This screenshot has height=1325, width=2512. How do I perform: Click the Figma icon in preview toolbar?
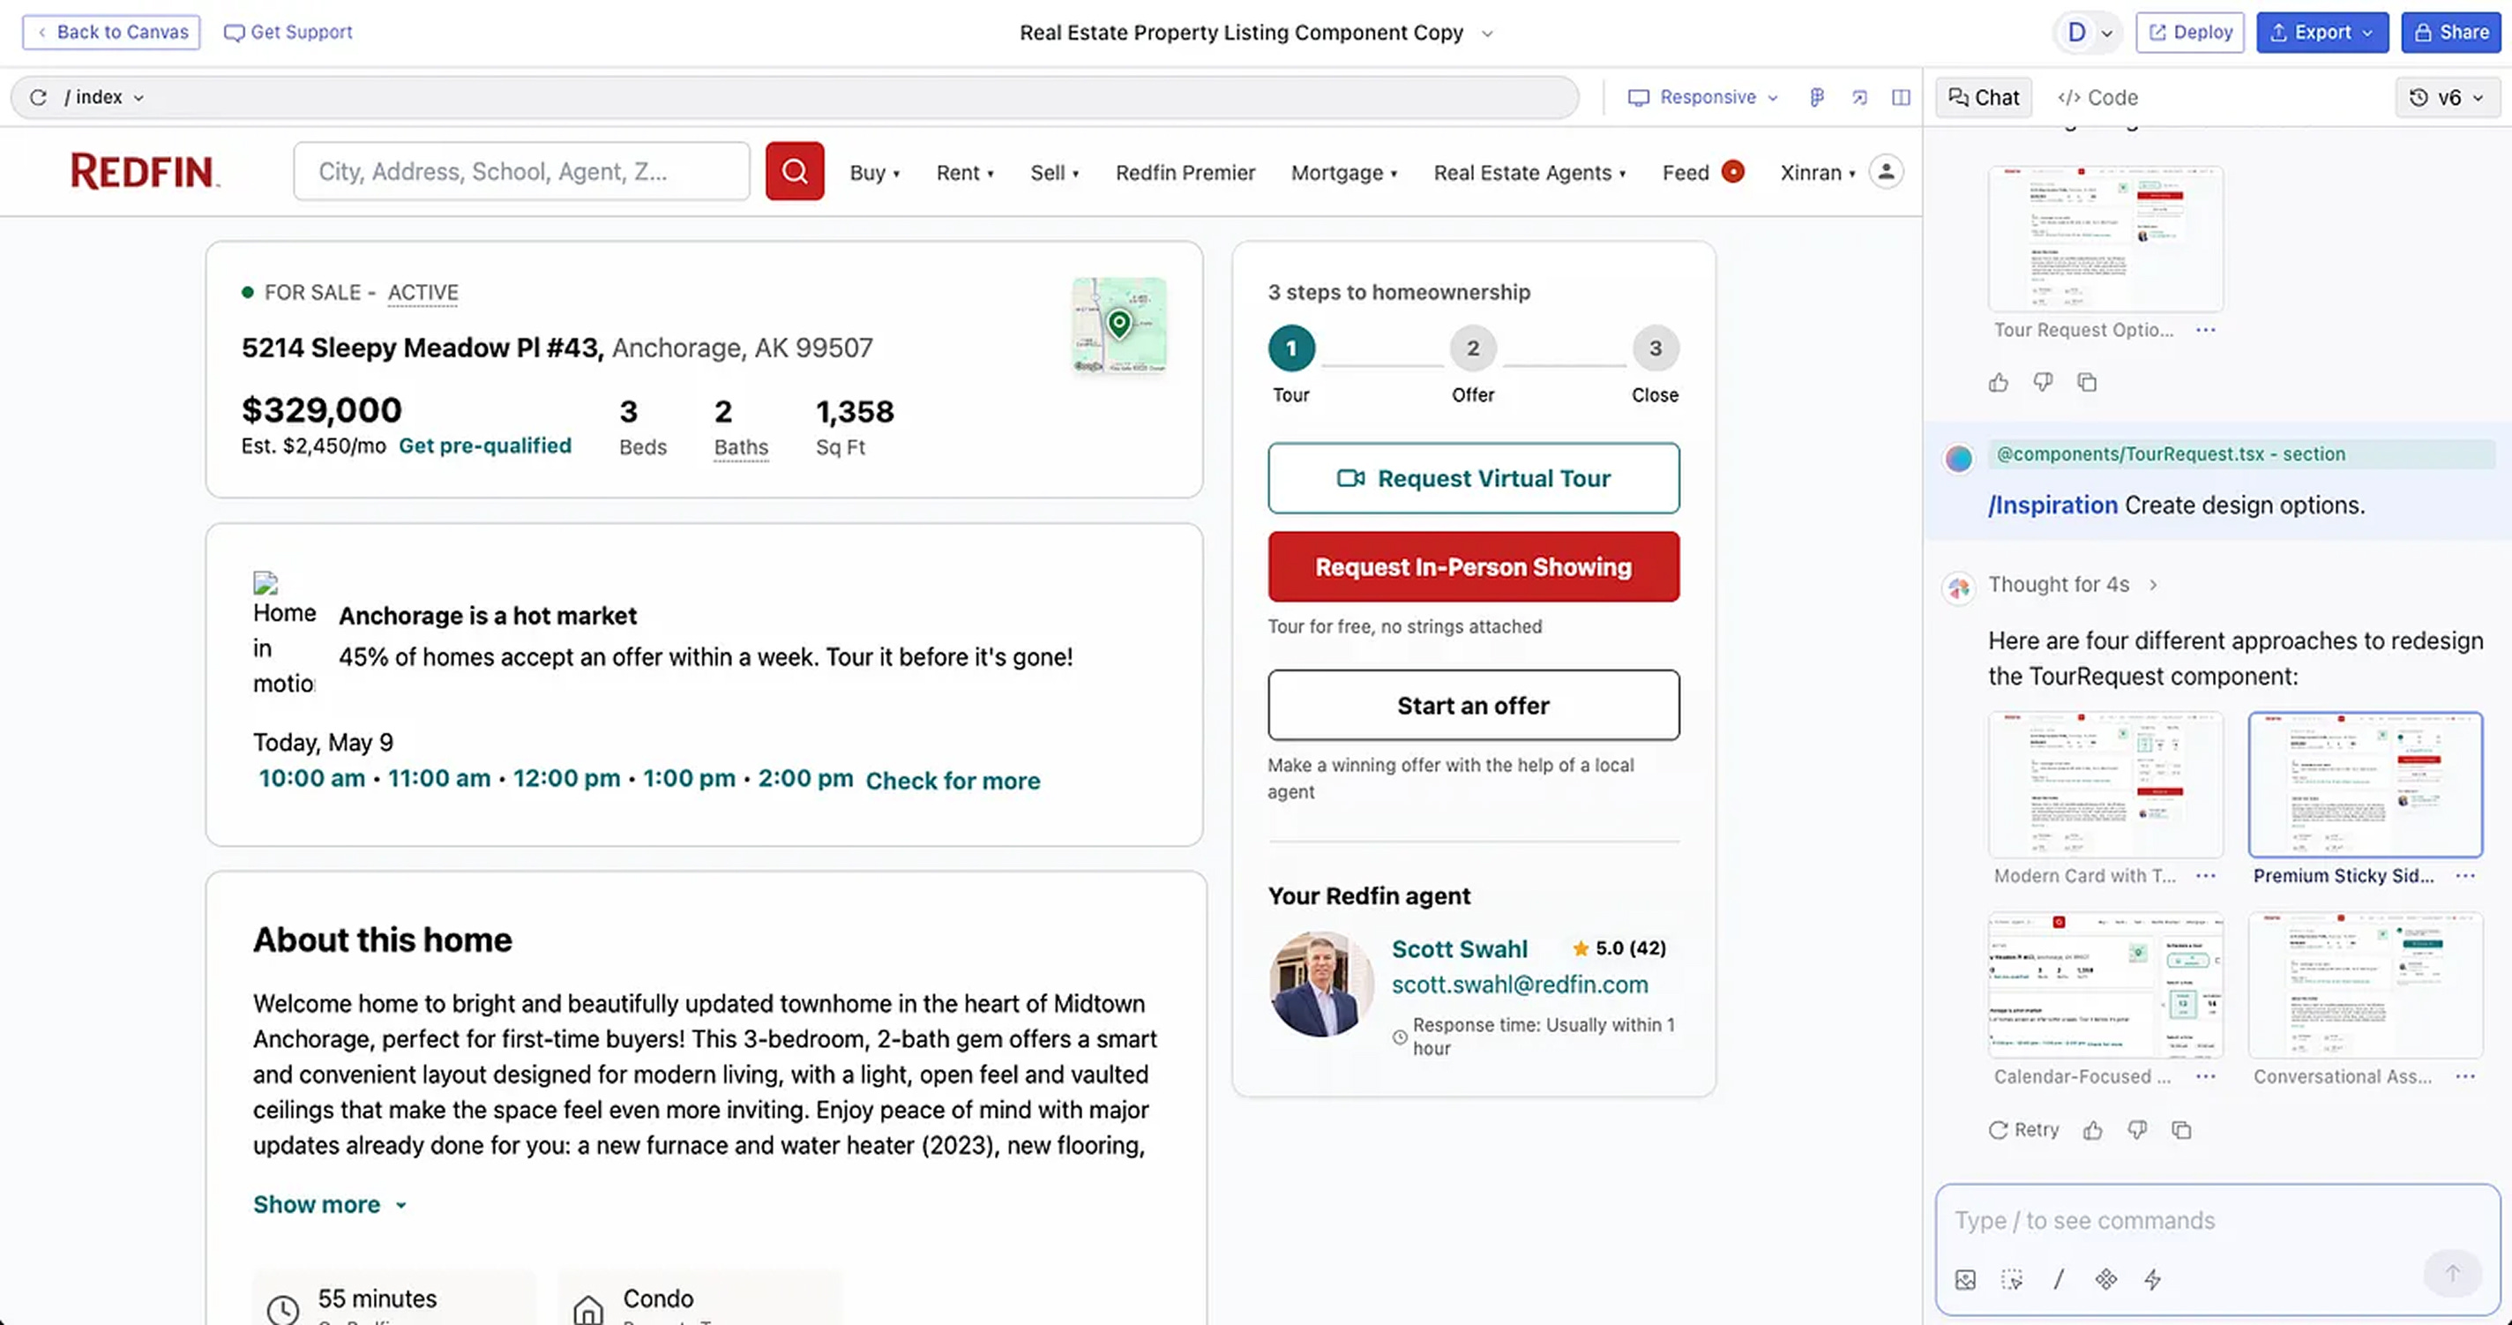tap(1816, 98)
